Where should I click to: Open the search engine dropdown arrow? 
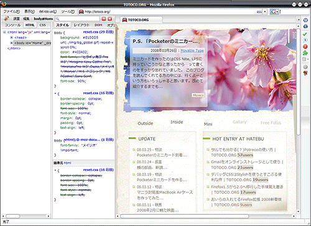pos(277,12)
